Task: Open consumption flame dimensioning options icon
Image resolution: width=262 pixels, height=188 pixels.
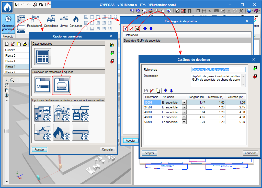Action: [62, 132]
